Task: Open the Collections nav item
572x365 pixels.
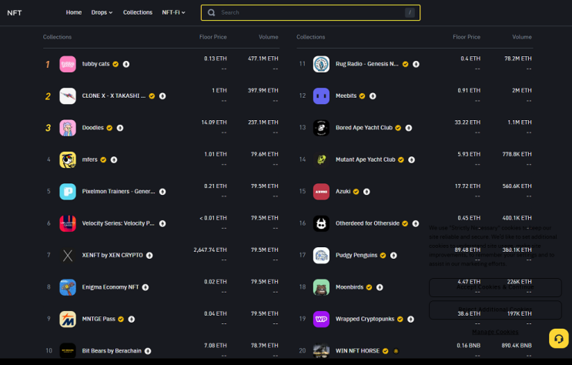Action: click(138, 12)
